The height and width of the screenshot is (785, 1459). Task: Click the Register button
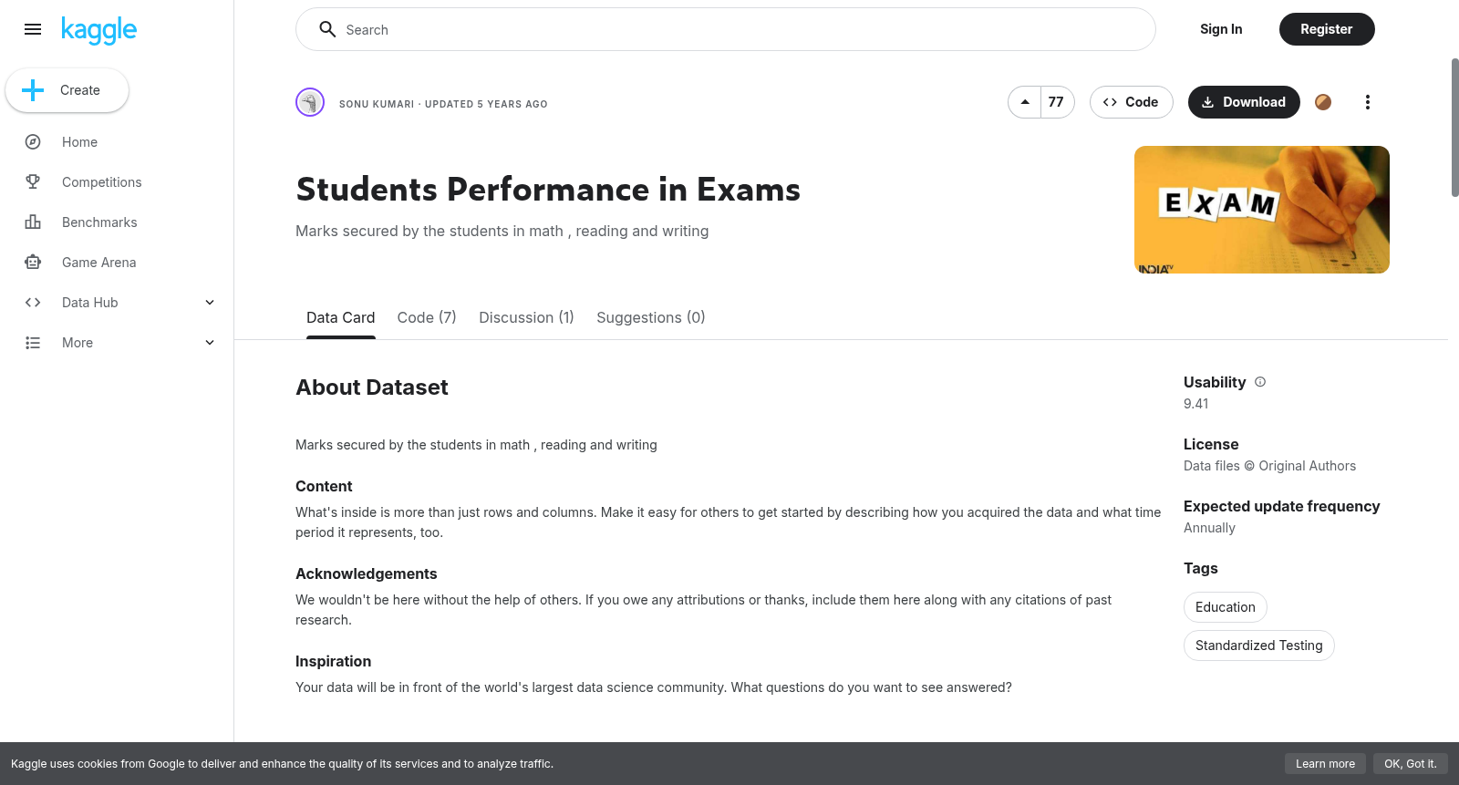(x=1327, y=29)
